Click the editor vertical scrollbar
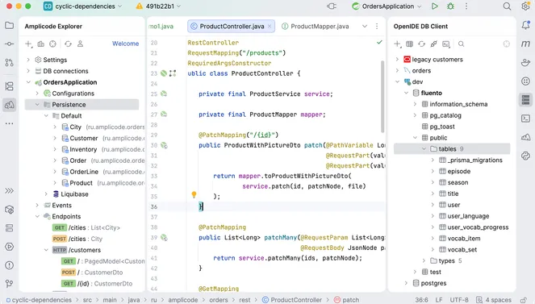 pyautogui.click(x=382, y=97)
